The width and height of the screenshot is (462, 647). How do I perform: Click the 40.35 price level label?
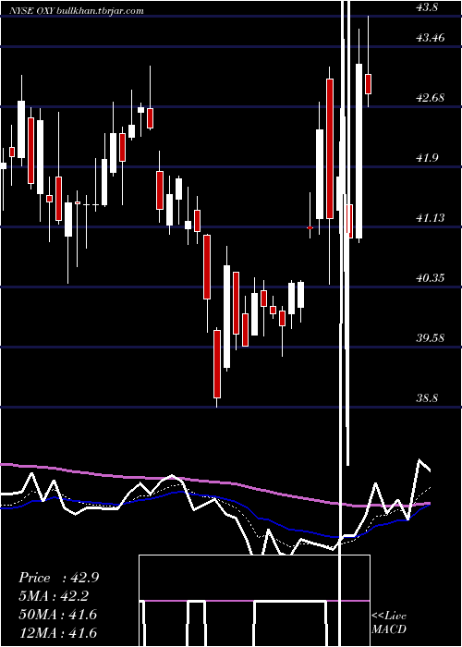pos(431,277)
